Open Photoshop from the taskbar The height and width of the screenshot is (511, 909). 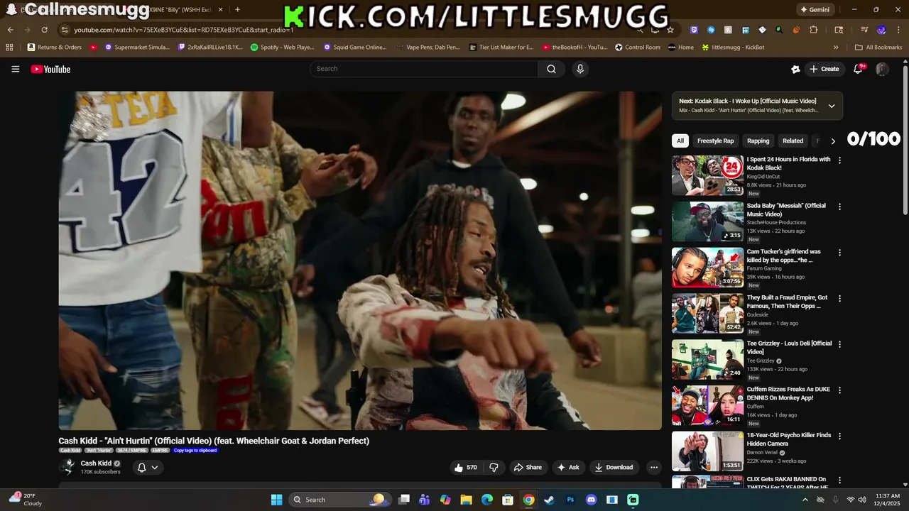click(570, 500)
